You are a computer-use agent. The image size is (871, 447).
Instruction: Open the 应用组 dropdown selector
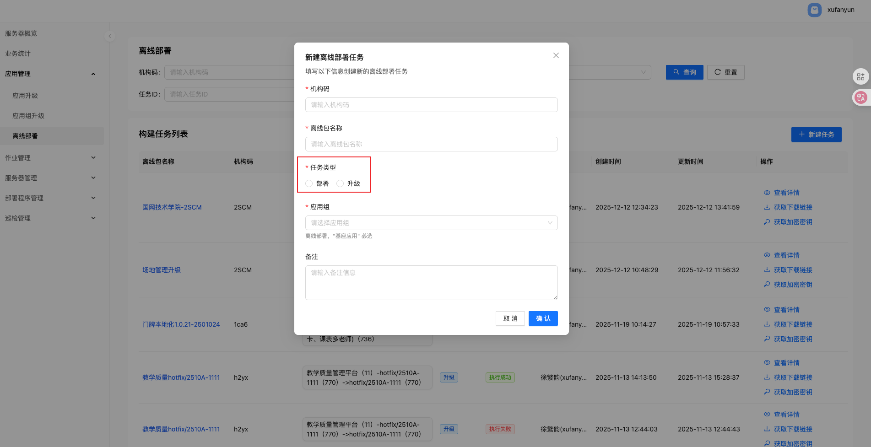[431, 223]
